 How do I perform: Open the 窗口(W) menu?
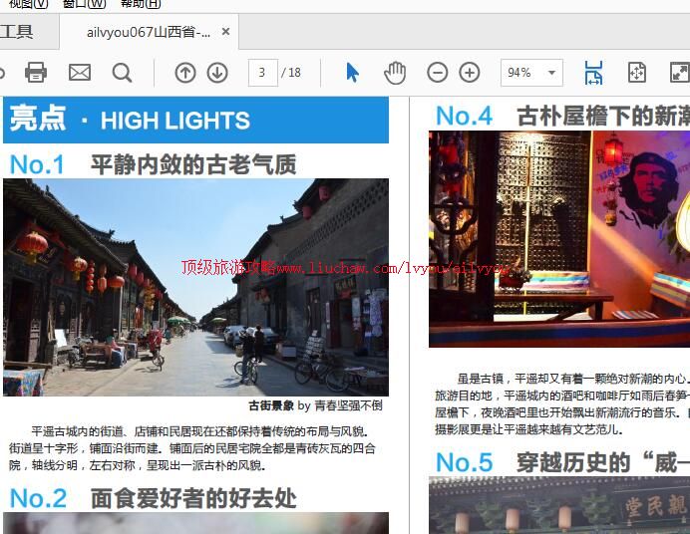point(85,4)
